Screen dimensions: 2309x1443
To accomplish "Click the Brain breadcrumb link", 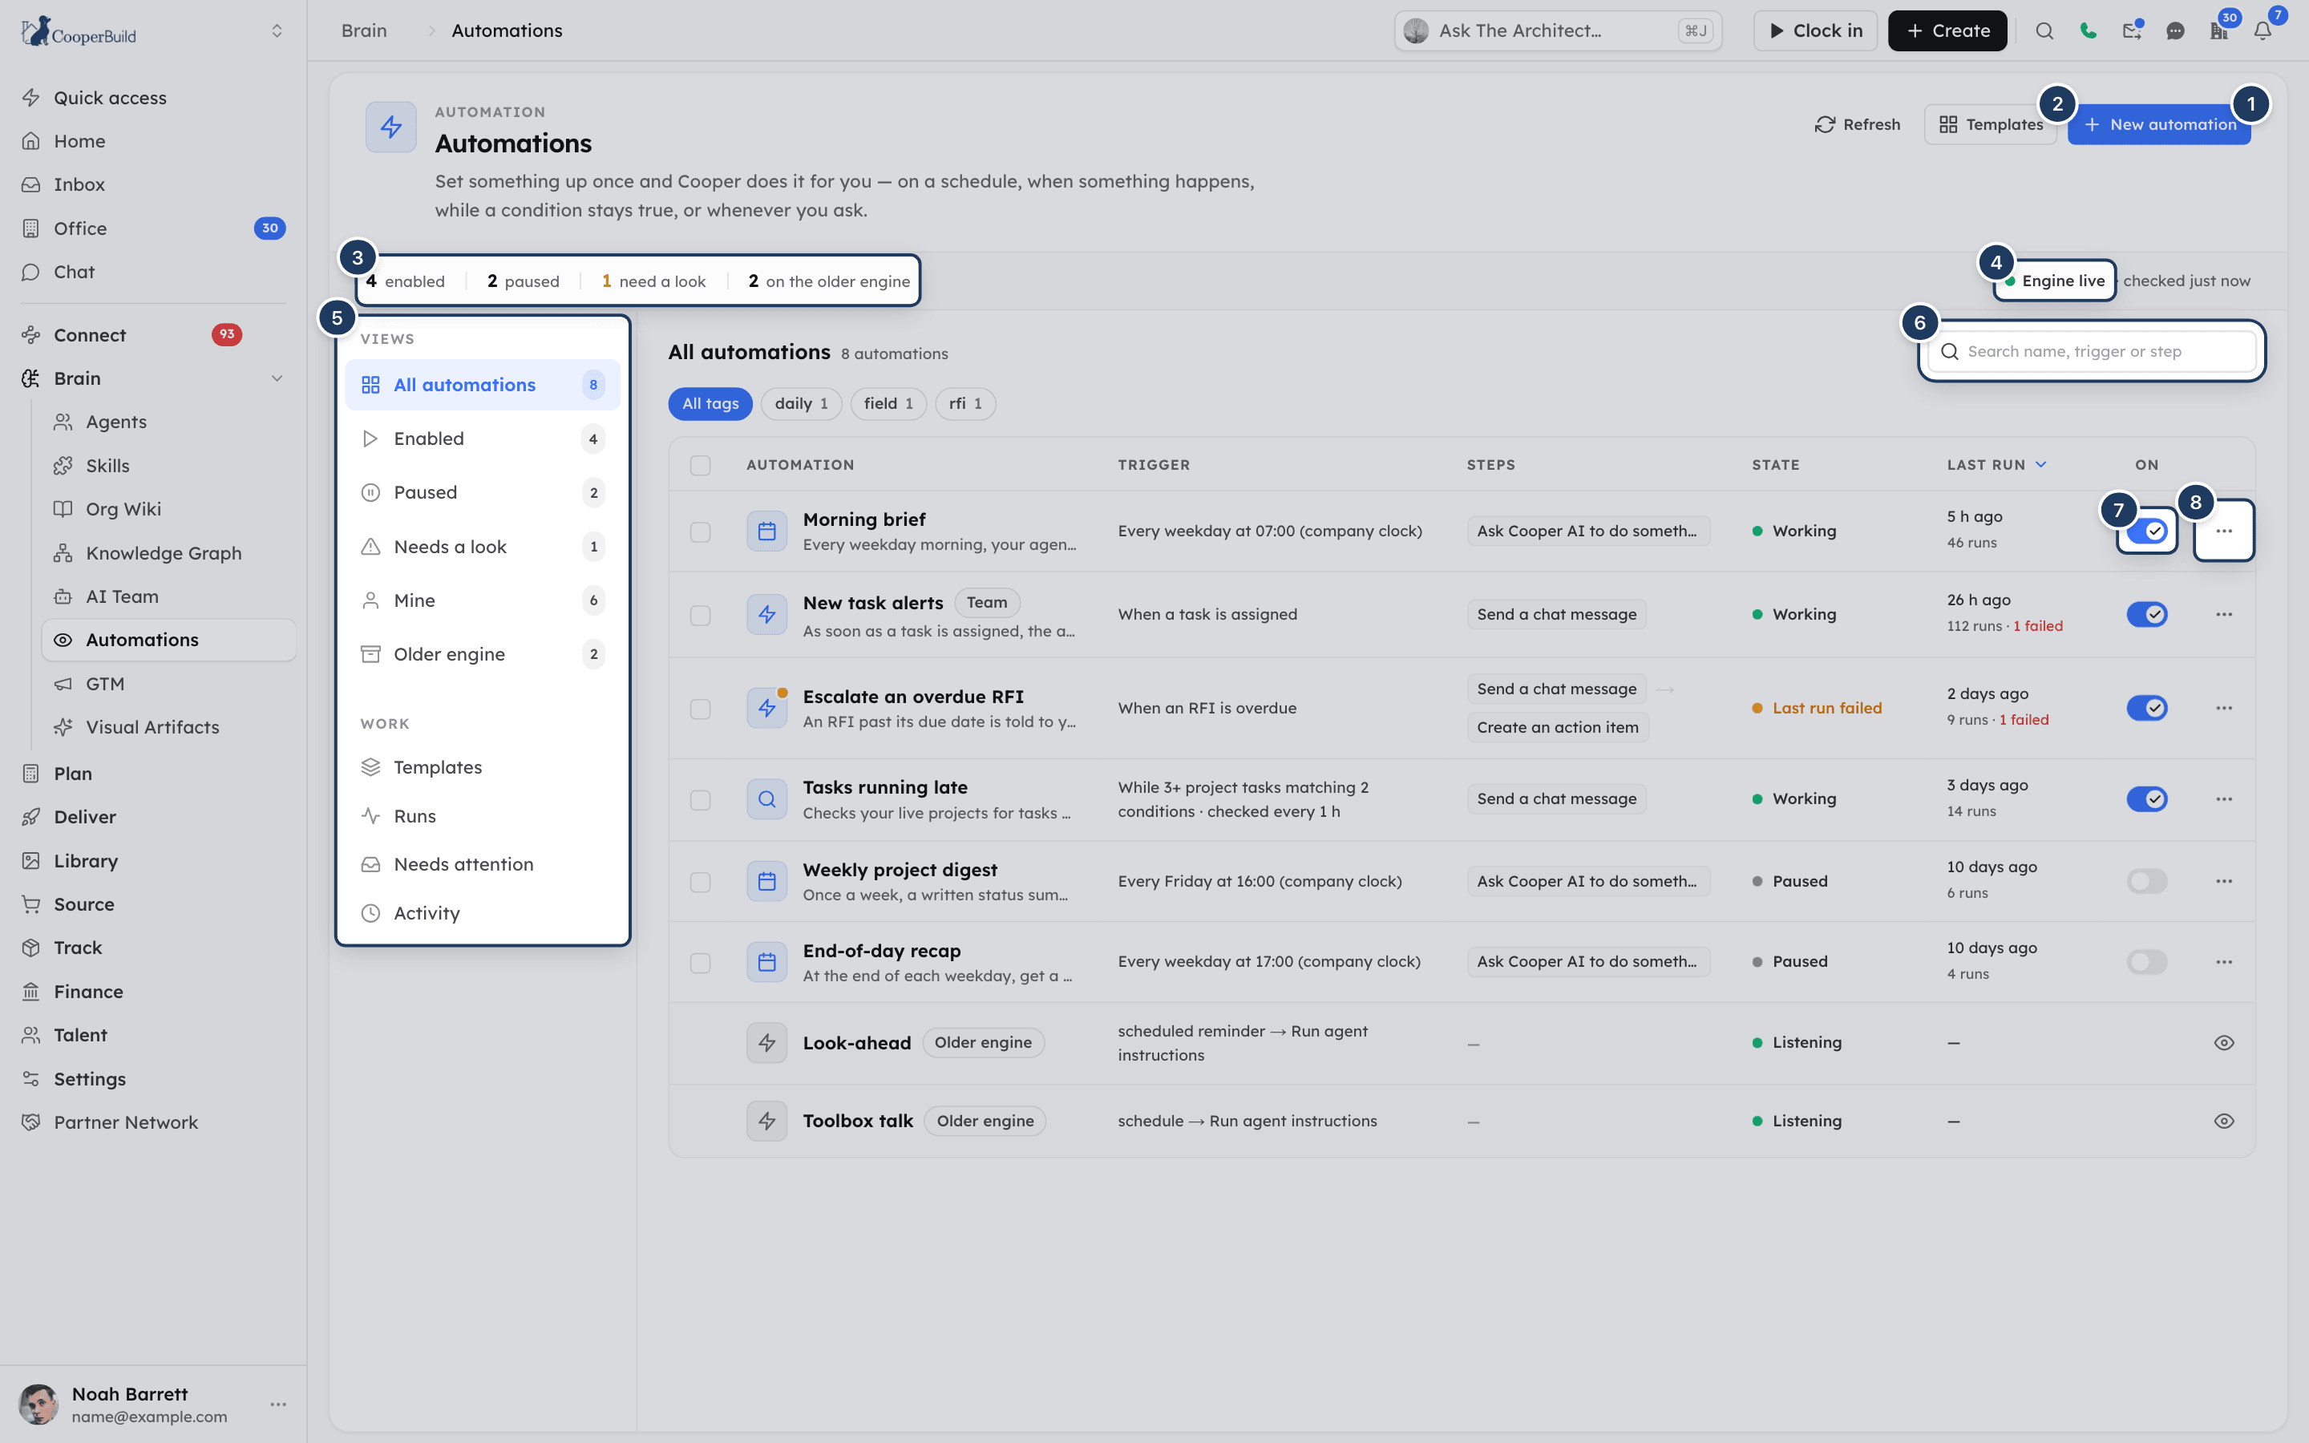I will pos(365,30).
